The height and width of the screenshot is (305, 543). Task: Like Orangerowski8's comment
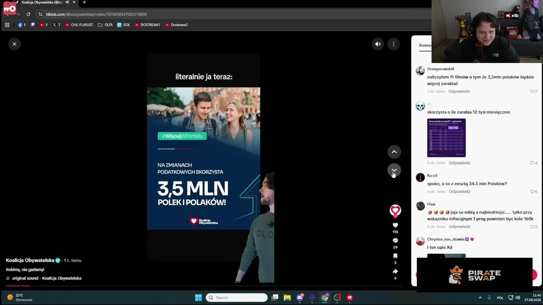pos(532,91)
